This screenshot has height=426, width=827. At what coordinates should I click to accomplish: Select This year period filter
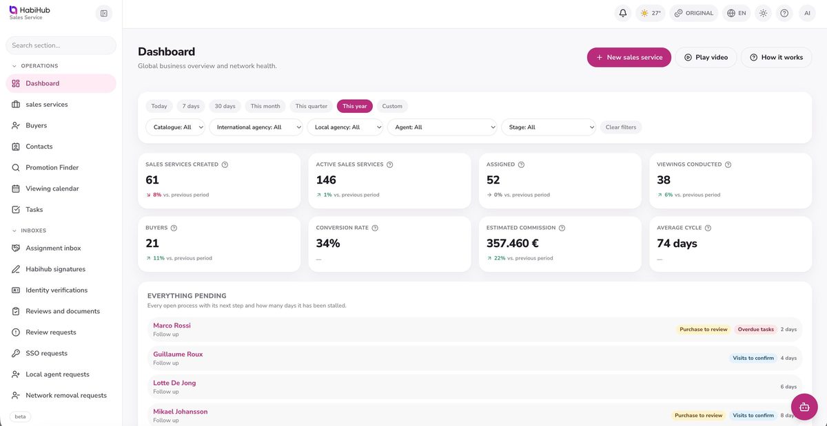pyautogui.click(x=355, y=106)
